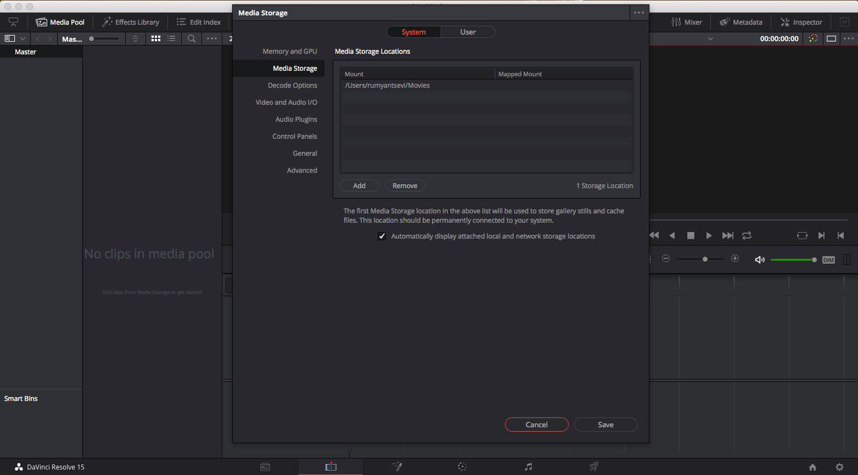Expand the bin list view dropdown chevron
Screen dimensions: 858x475
point(23,38)
